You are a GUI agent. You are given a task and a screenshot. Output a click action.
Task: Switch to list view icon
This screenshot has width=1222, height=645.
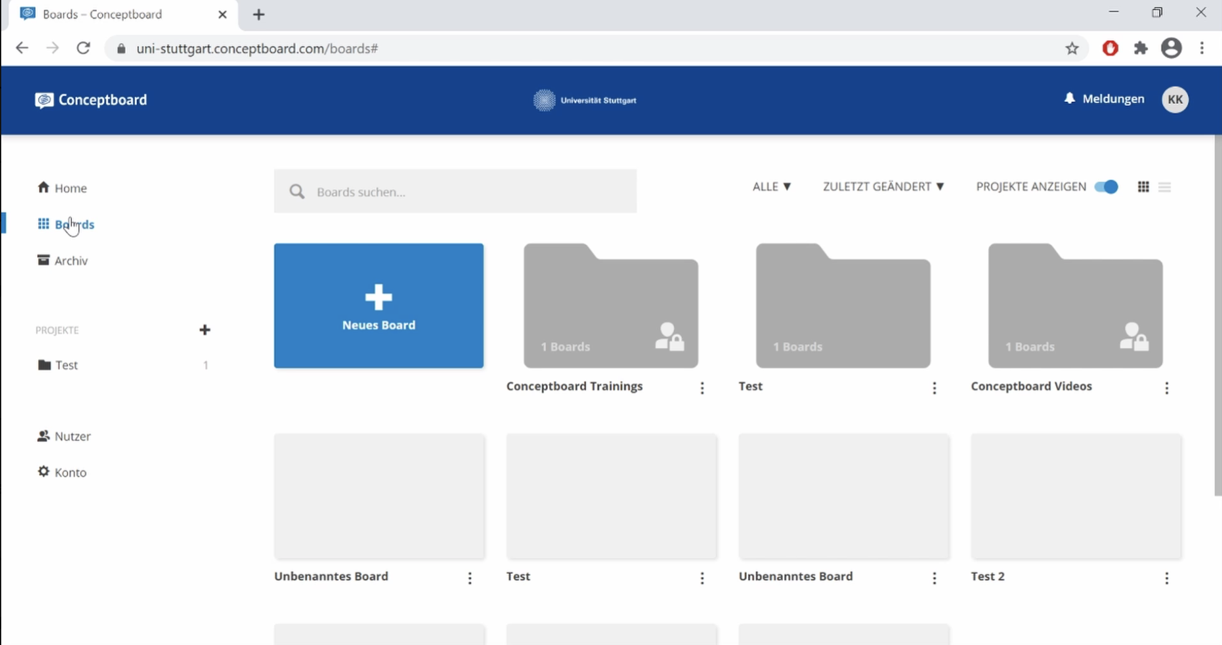(1164, 187)
